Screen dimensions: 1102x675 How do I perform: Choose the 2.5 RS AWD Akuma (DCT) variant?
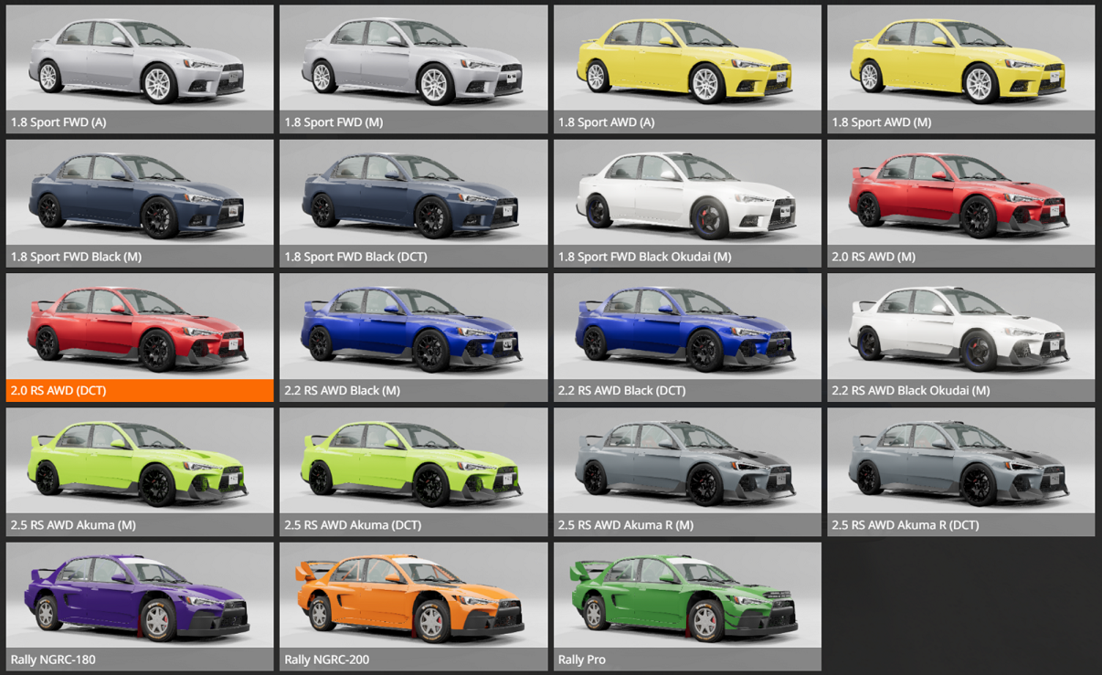[x=413, y=462]
